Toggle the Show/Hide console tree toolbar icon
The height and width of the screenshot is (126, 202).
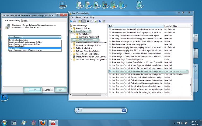(83, 21)
